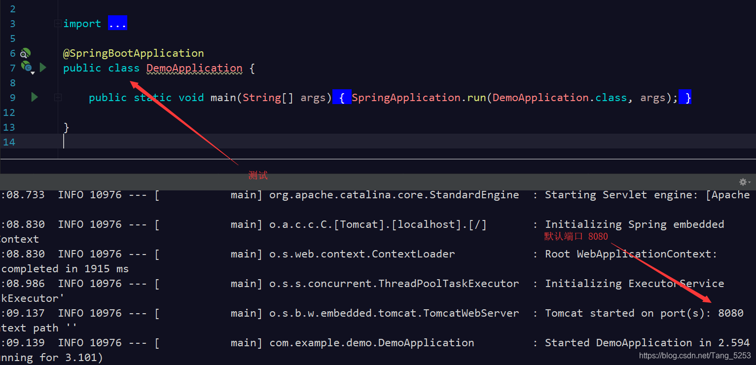This screenshot has width=756, height=365.
Task: Click SpringApplication in the main method
Action: (406, 98)
